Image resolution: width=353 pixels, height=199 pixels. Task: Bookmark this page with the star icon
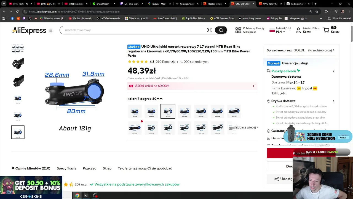pyautogui.click(x=317, y=12)
